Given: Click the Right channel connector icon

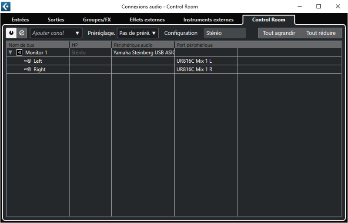Looking at the screenshot, I should (28, 69).
